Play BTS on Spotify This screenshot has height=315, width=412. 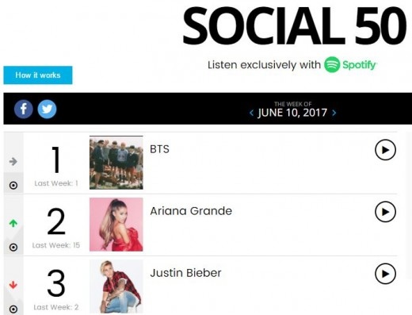[385, 150]
